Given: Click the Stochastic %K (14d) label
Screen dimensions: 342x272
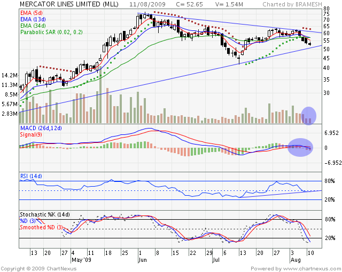Looking at the screenshot, I should [x=45, y=214].
